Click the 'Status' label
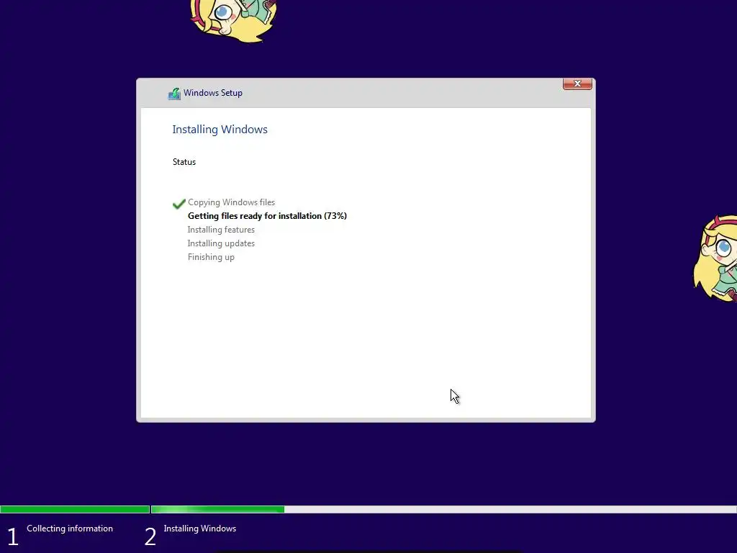This screenshot has height=553, width=737. [184, 162]
